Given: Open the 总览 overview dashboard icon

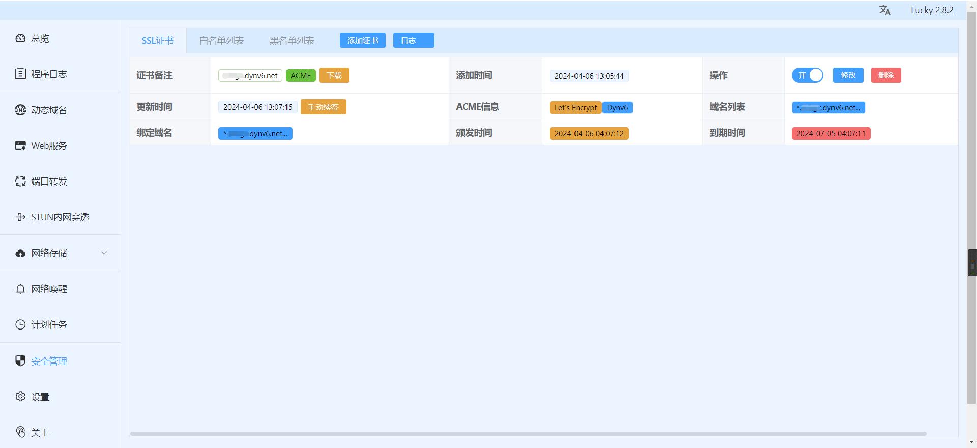Looking at the screenshot, I should tap(20, 38).
